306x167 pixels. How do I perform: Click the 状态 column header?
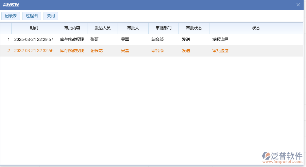pyautogui.click(x=256, y=28)
